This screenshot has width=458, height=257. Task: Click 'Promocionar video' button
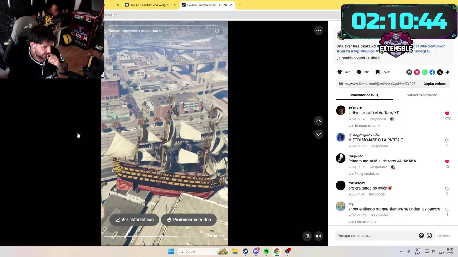(189, 220)
